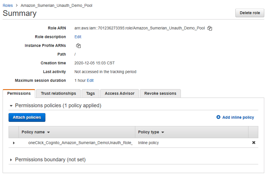Click the Attach policies button
268x177 pixels.
click(27, 117)
